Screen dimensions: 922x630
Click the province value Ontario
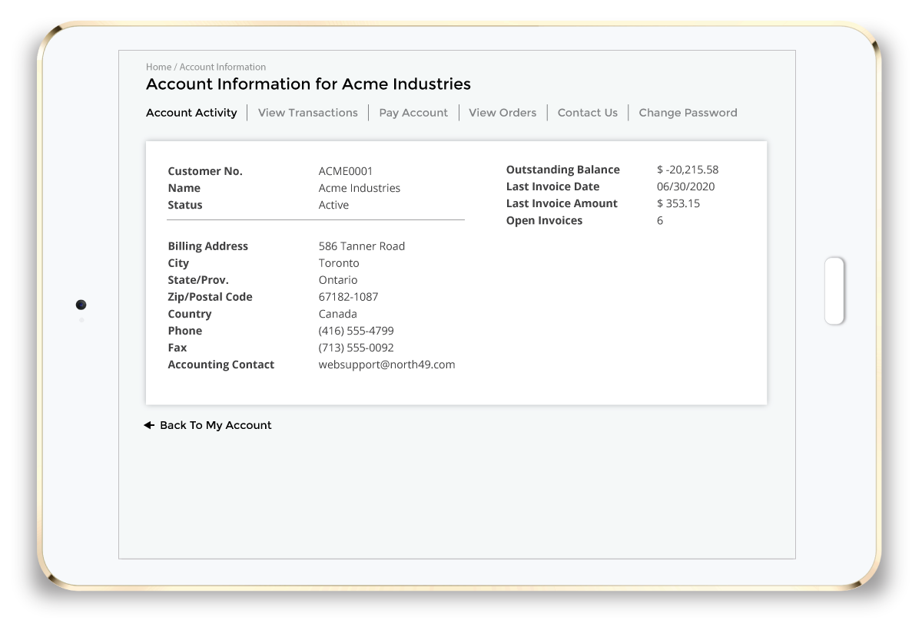pos(338,280)
